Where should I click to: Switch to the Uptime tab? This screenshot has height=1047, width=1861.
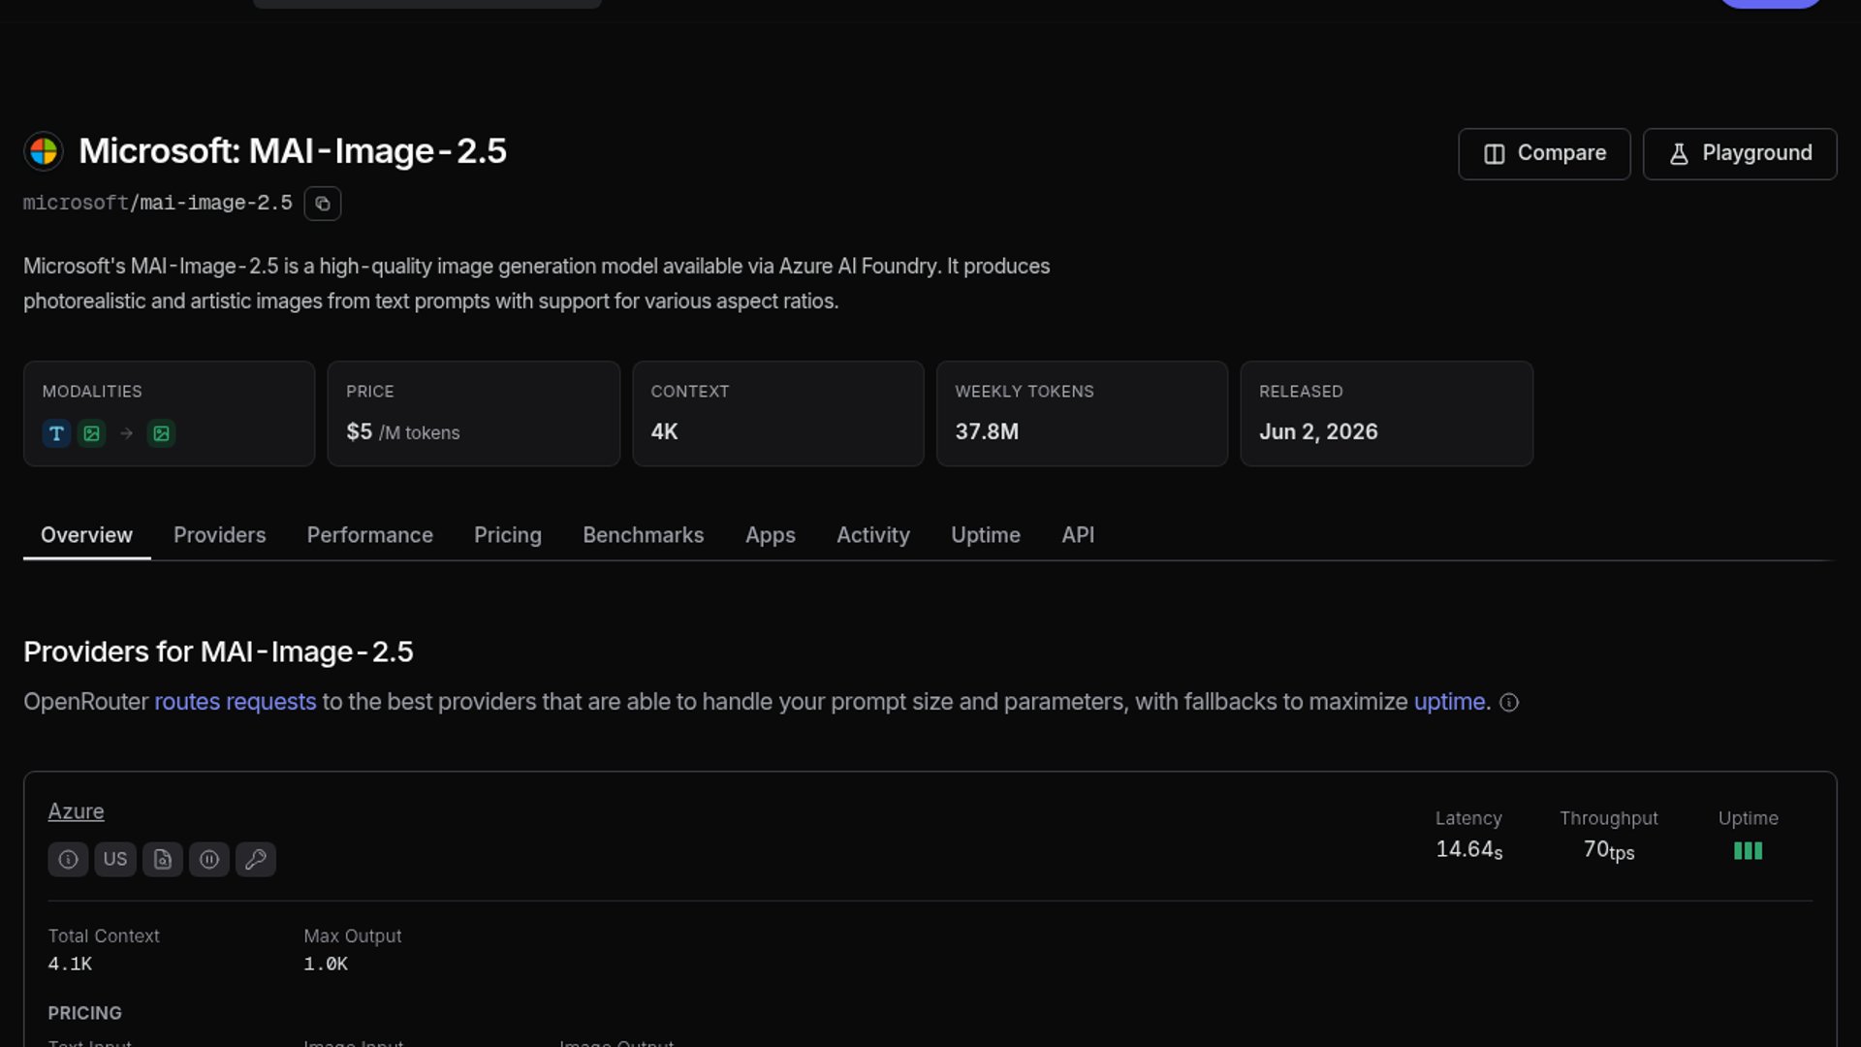pos(985,535)
